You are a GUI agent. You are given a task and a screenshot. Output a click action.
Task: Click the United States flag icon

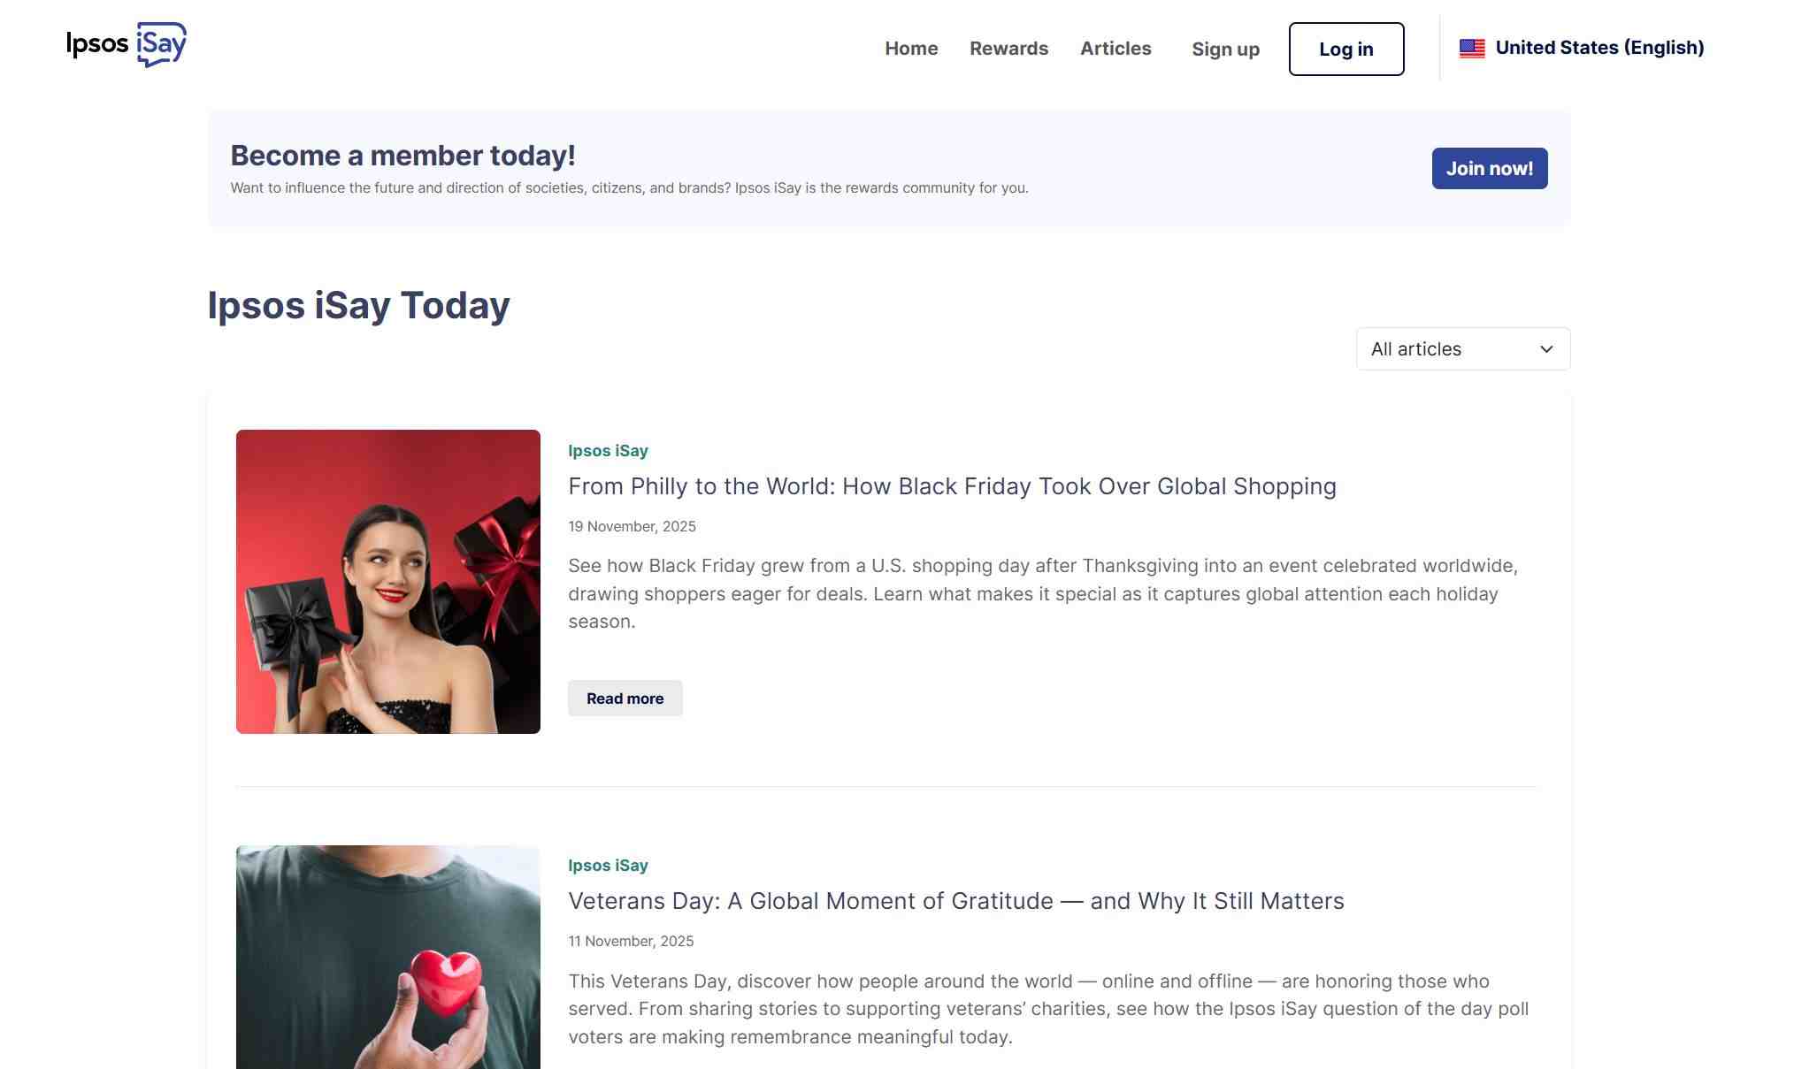pyautogui.click(x=1472, y=49)
